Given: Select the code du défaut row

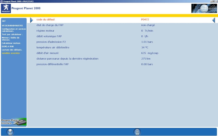Looking at the screenshot, I should click(122, 20).
